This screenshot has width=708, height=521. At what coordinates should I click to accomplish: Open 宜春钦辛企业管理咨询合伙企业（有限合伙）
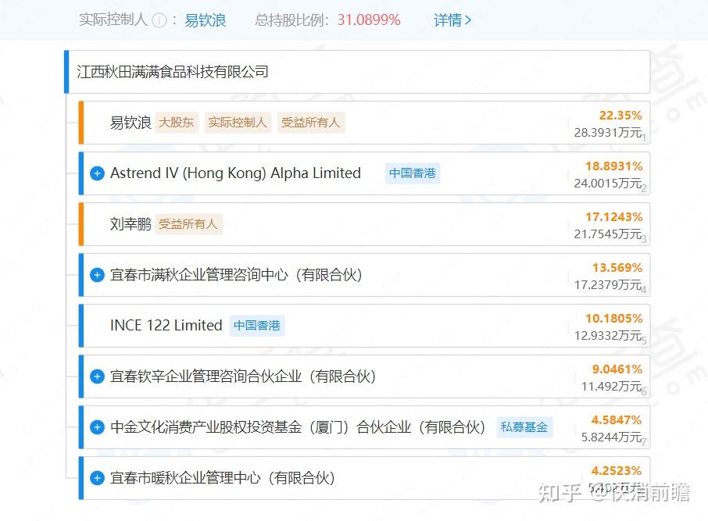pos(243,376)
